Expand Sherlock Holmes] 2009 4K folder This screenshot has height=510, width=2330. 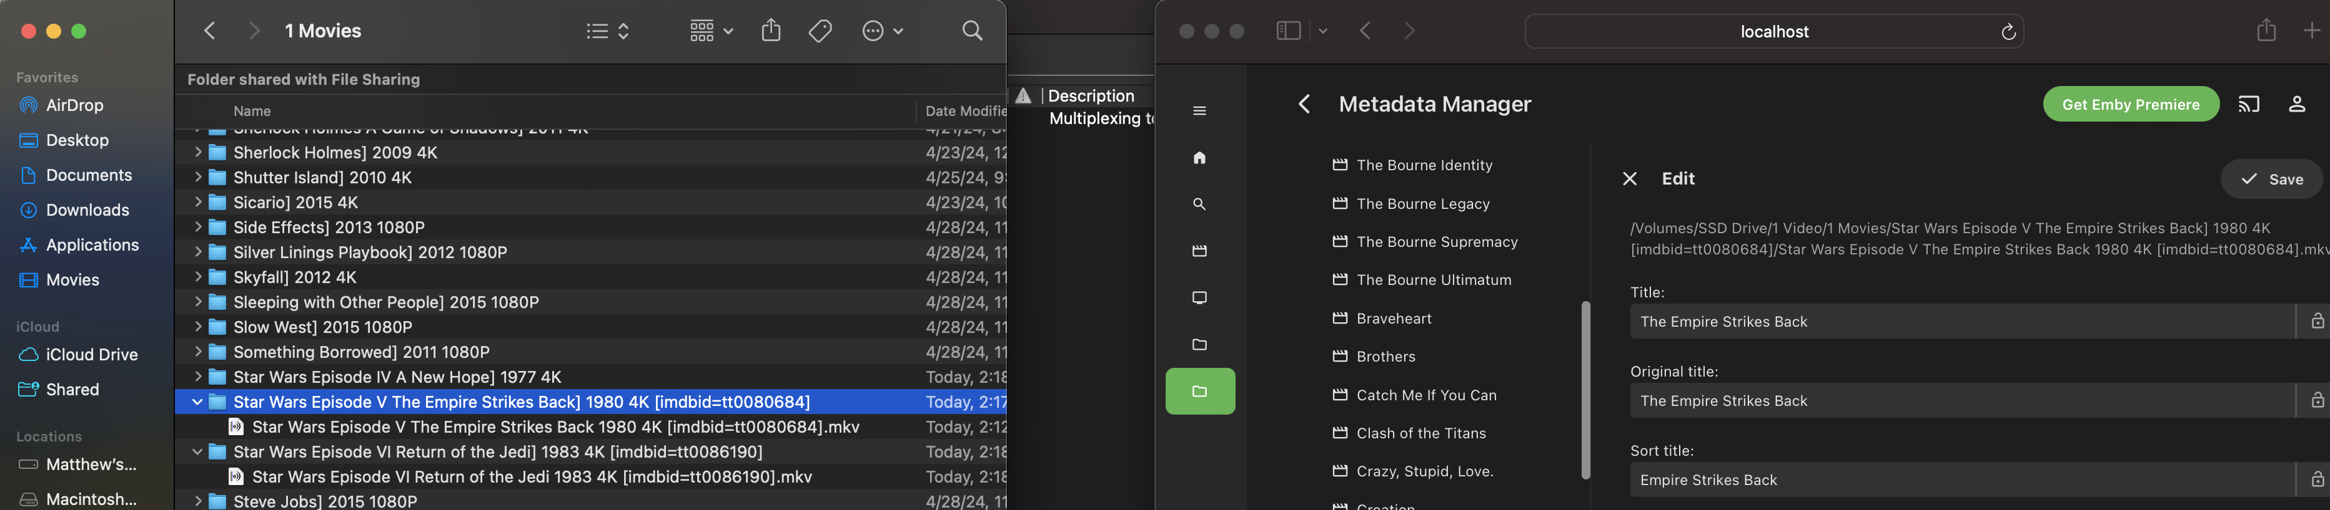(197, 153)
